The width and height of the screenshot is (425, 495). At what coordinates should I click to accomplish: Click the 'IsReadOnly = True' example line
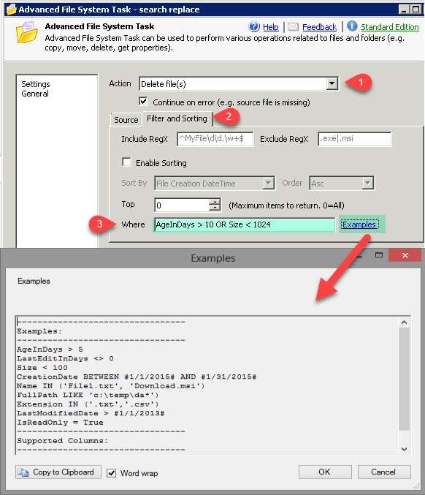click(x=60, y=423)
